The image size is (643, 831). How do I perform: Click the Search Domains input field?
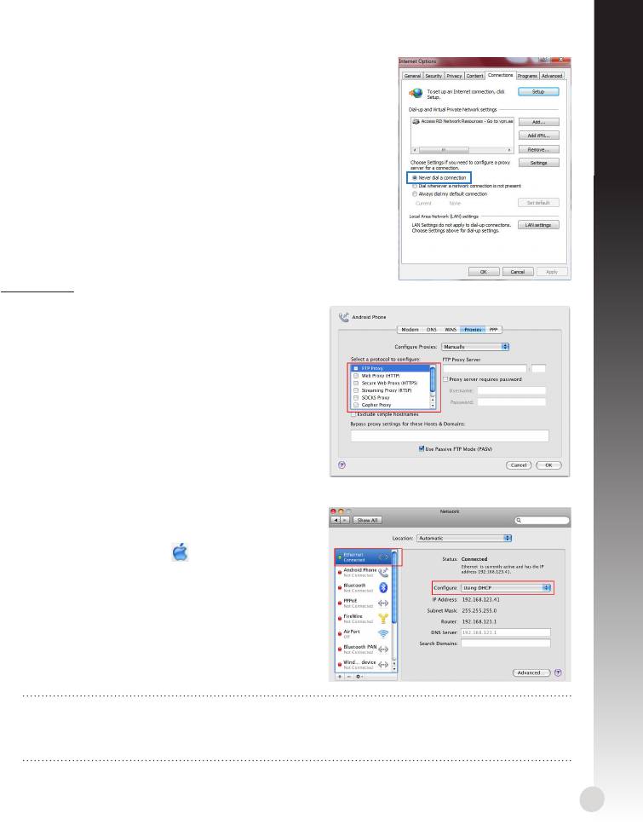(x=505, y=643)
